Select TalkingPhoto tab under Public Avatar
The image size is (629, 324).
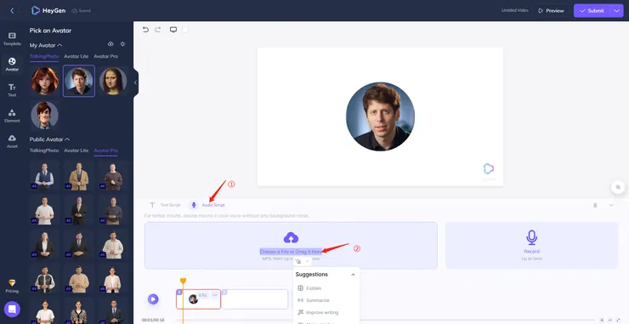point(44,151)
